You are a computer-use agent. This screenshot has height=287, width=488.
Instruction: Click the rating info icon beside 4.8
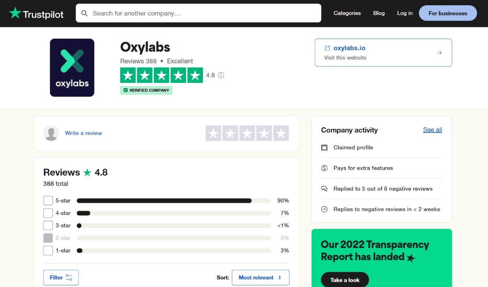point(221,75)
